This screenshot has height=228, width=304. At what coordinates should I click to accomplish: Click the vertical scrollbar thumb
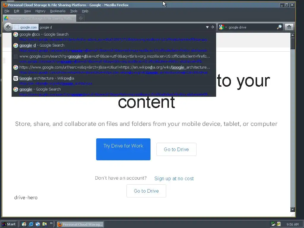(292, 43)
